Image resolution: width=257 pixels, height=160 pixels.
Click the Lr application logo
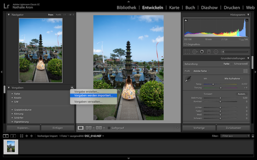[x=6, y=6]
